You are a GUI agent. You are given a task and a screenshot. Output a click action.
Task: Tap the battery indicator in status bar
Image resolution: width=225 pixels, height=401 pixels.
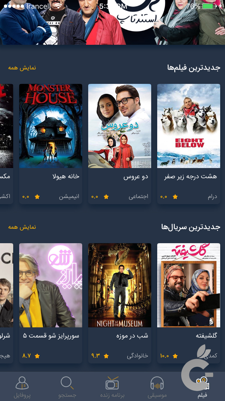pyautogui.click(x=211, y=6)
